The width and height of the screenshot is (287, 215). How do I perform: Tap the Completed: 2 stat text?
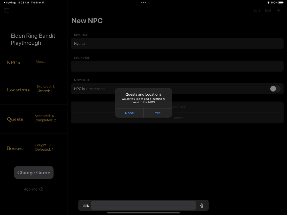(x=45, y=120)
